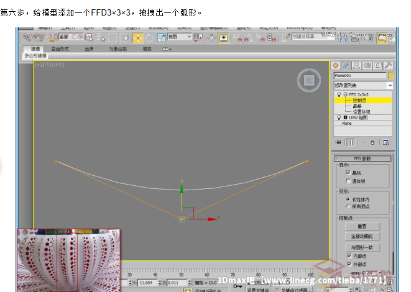Click the 重置 button
411x292 pixels.
pyautogui.click(x=363, y=226)
